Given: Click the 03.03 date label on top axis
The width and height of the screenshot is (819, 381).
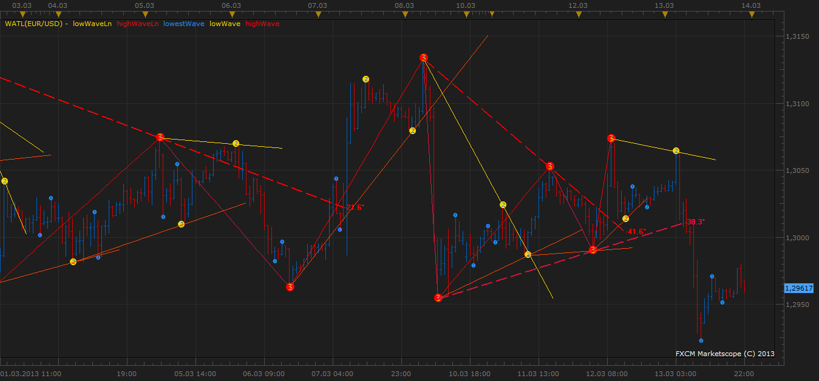Looking at the screenshot, I should (22, 5).
